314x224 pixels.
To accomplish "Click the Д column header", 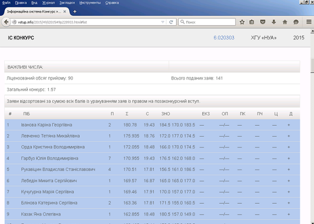I will 291,114.
